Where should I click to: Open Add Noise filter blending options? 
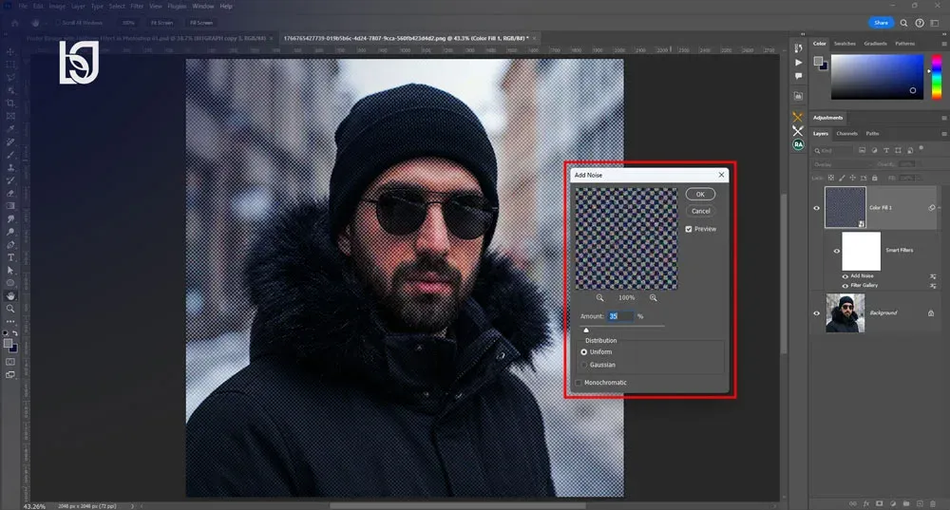(933, 276)
